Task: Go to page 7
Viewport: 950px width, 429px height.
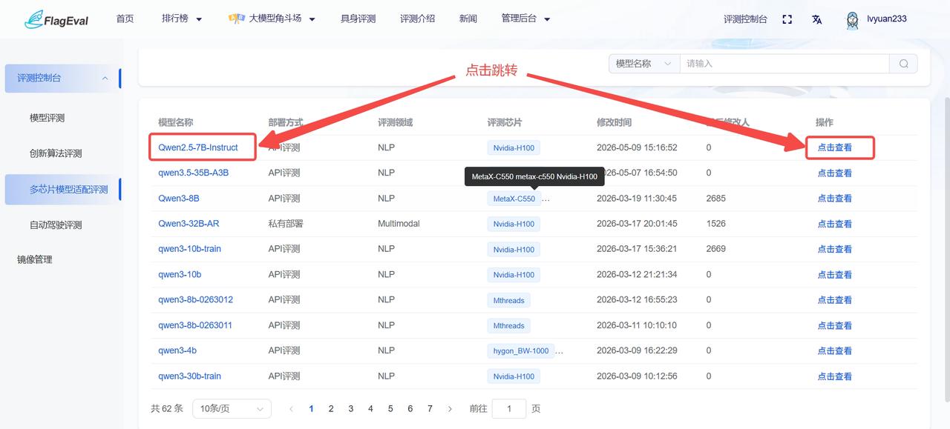Action: pyautogui.click(x=430, y=408)
